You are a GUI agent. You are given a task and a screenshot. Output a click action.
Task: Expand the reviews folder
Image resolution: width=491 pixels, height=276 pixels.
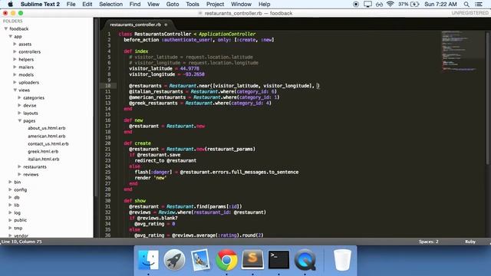tap(19, 174)
